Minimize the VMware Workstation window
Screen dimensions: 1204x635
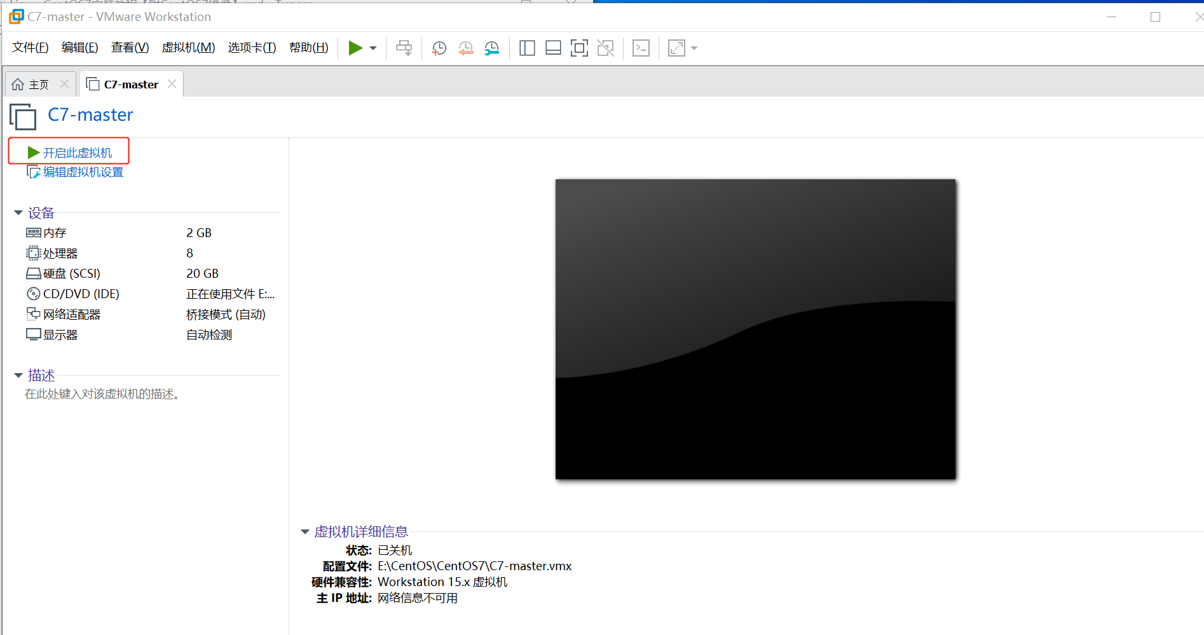click(x=1111, y=17)
